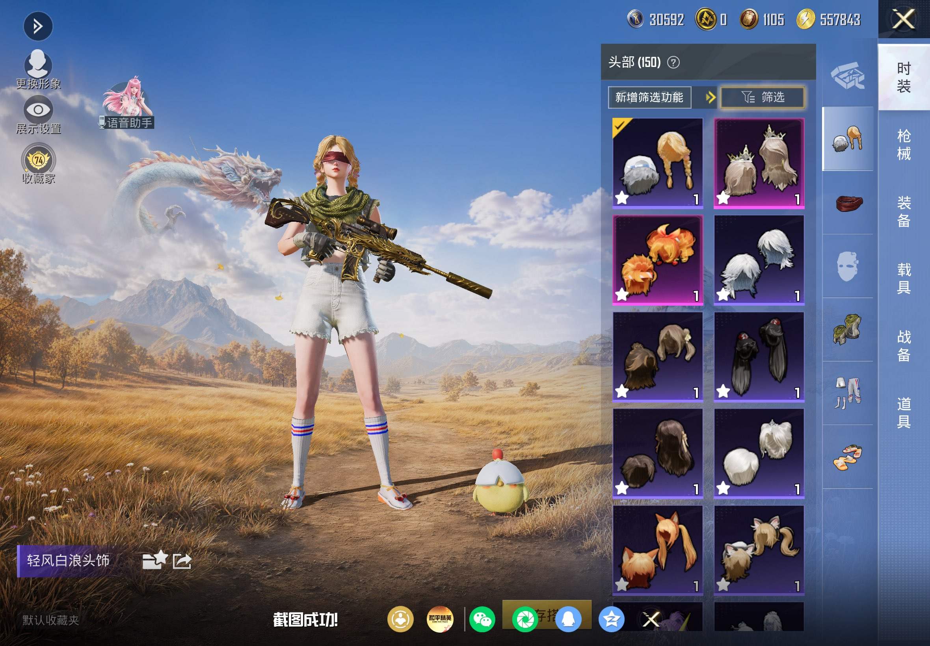This screenshot has width=930, height=646.
Task: Select the hair head category icon
Action: (x=848, y=139)
